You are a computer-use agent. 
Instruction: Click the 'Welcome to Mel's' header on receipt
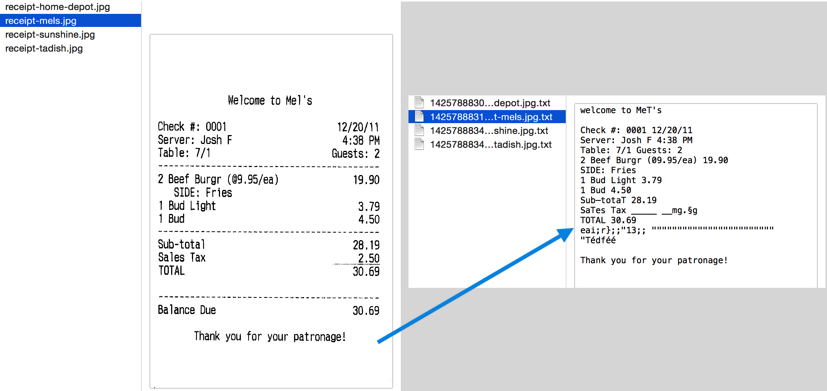(x=270, y=100)
